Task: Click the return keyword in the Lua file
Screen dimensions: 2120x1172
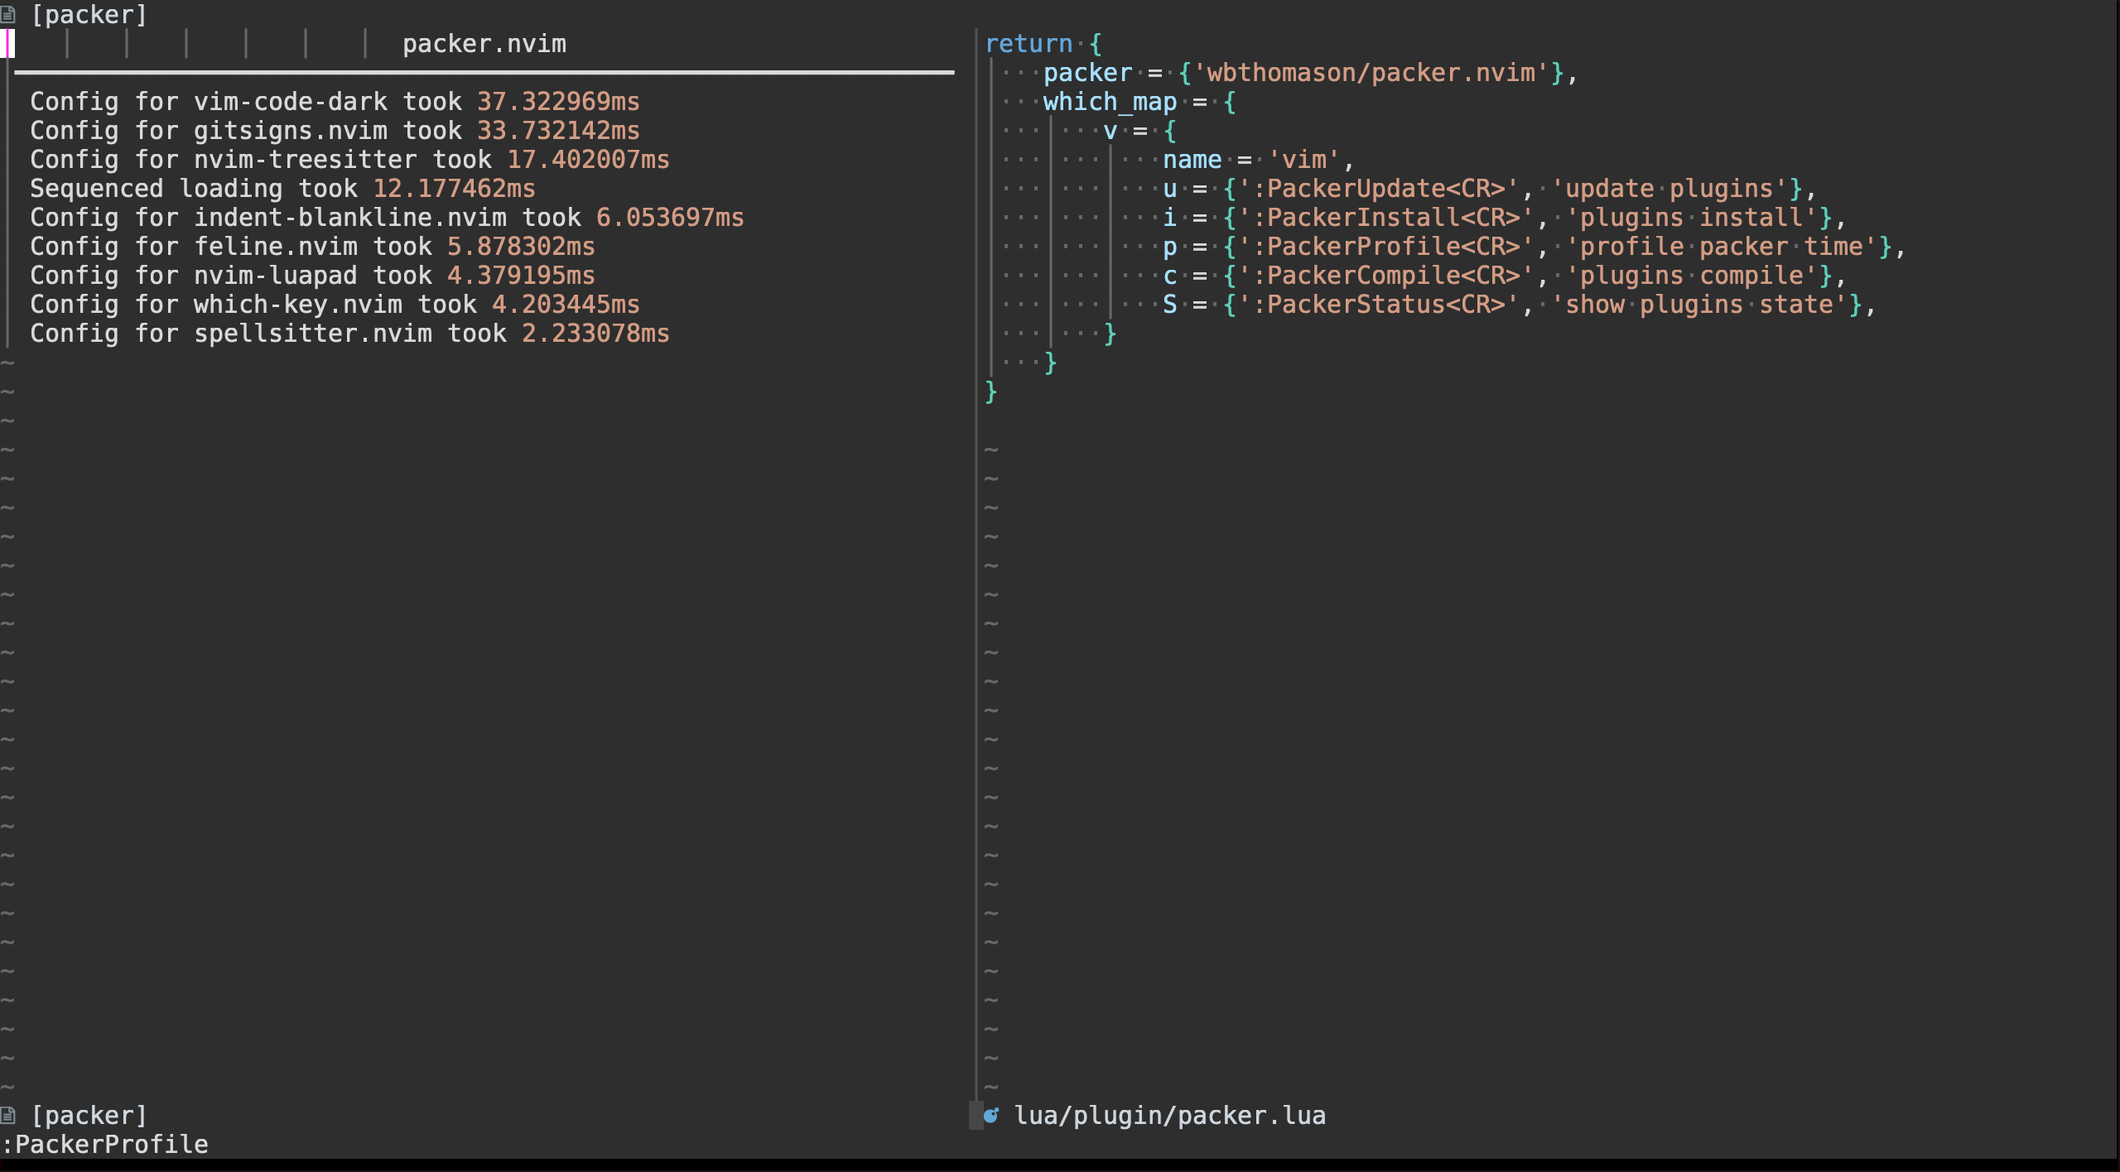Action: [x=1029, y=44]
